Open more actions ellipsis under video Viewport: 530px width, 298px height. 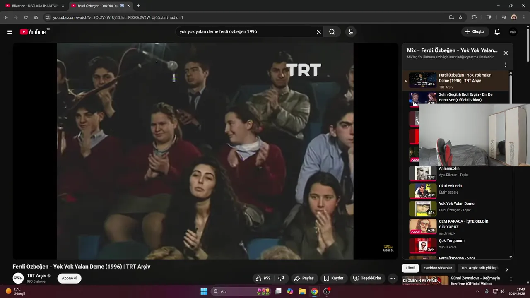point(393,279)
